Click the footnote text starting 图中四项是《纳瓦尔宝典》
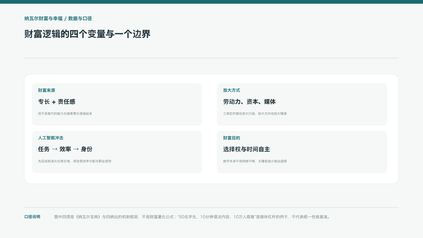Image resolution: width=423 pixels, height=238 pixels. tap(192, 217)
